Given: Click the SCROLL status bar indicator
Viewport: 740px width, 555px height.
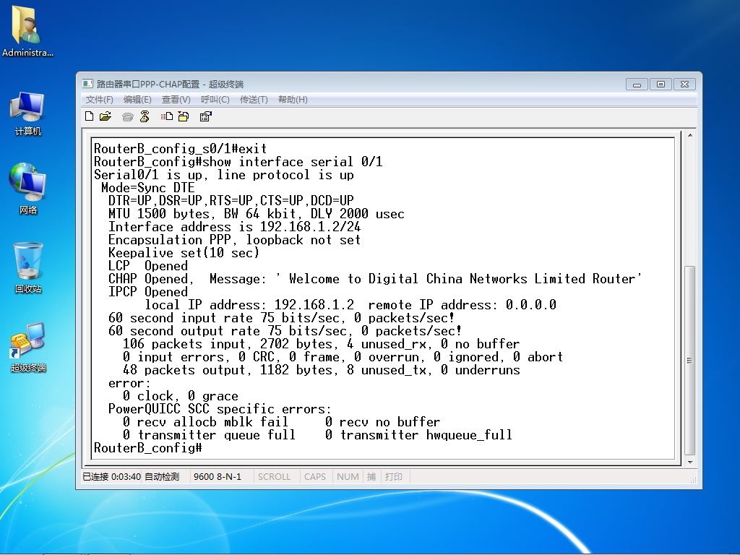Looking at the screenshot, I should point(274,477).
